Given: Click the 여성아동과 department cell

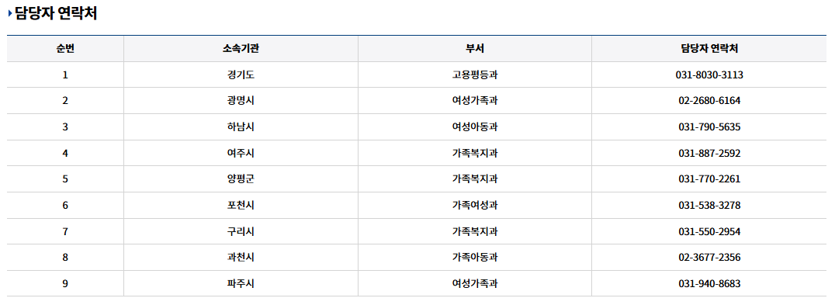Looking at the screenshot, I should point(474,127).
